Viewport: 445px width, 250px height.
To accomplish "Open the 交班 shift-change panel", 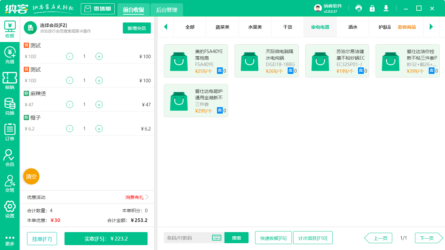I will 10,183.
